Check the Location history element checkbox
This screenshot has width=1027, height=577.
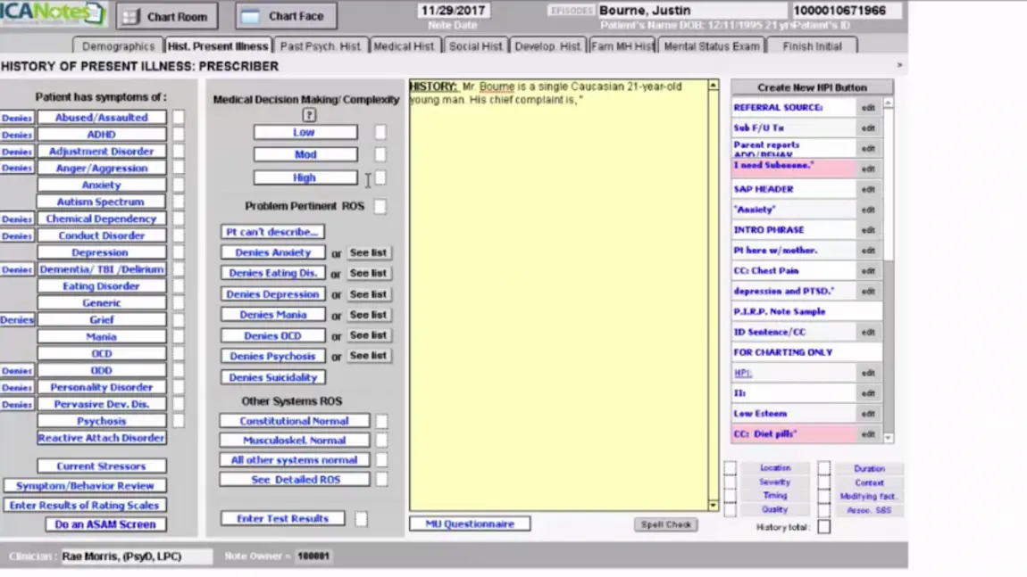729,467
